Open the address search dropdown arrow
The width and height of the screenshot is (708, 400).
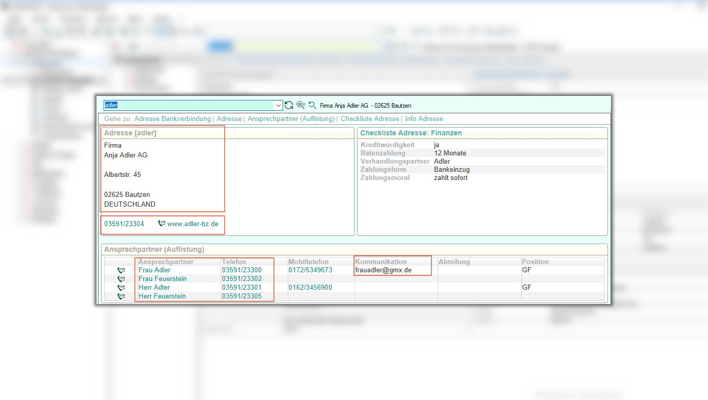tap(279, 105)
